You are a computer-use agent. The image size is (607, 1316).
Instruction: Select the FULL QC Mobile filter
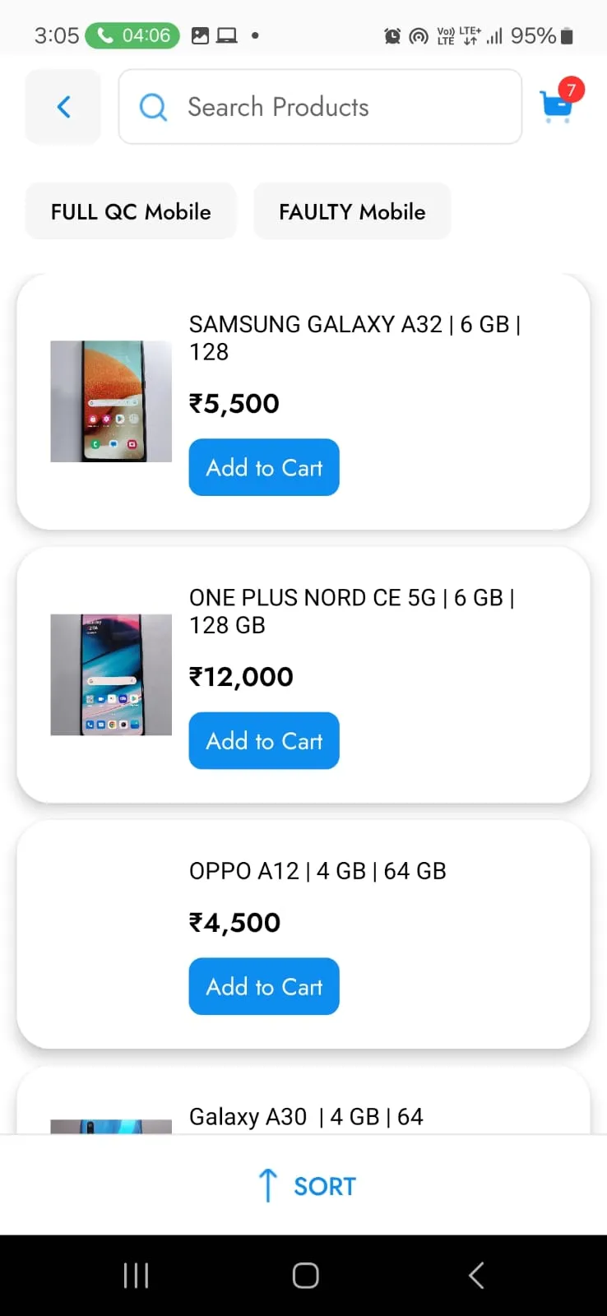tap(131, 211)
